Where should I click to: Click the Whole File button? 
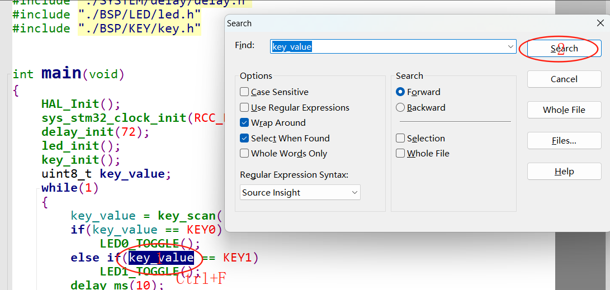pyautogui.click(x=564, y=110)
